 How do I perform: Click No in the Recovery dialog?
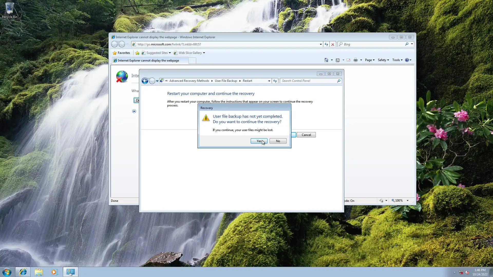click(278, 141)
